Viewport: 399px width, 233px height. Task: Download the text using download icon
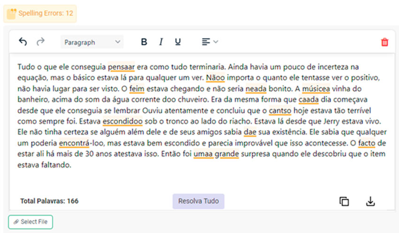(x=370, y=201)
